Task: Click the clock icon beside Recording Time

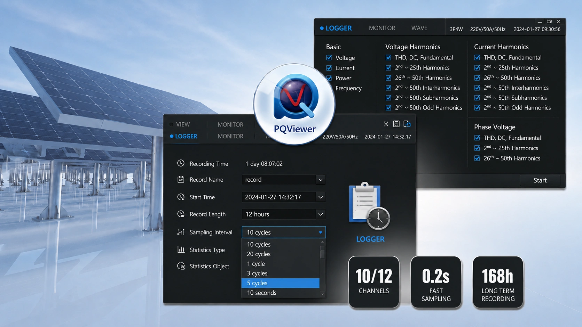Action: [181, 163]
